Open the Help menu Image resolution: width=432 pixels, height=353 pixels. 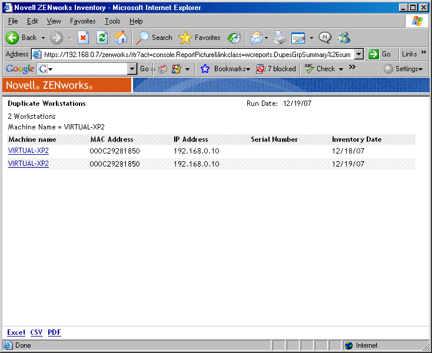[136, 21]
